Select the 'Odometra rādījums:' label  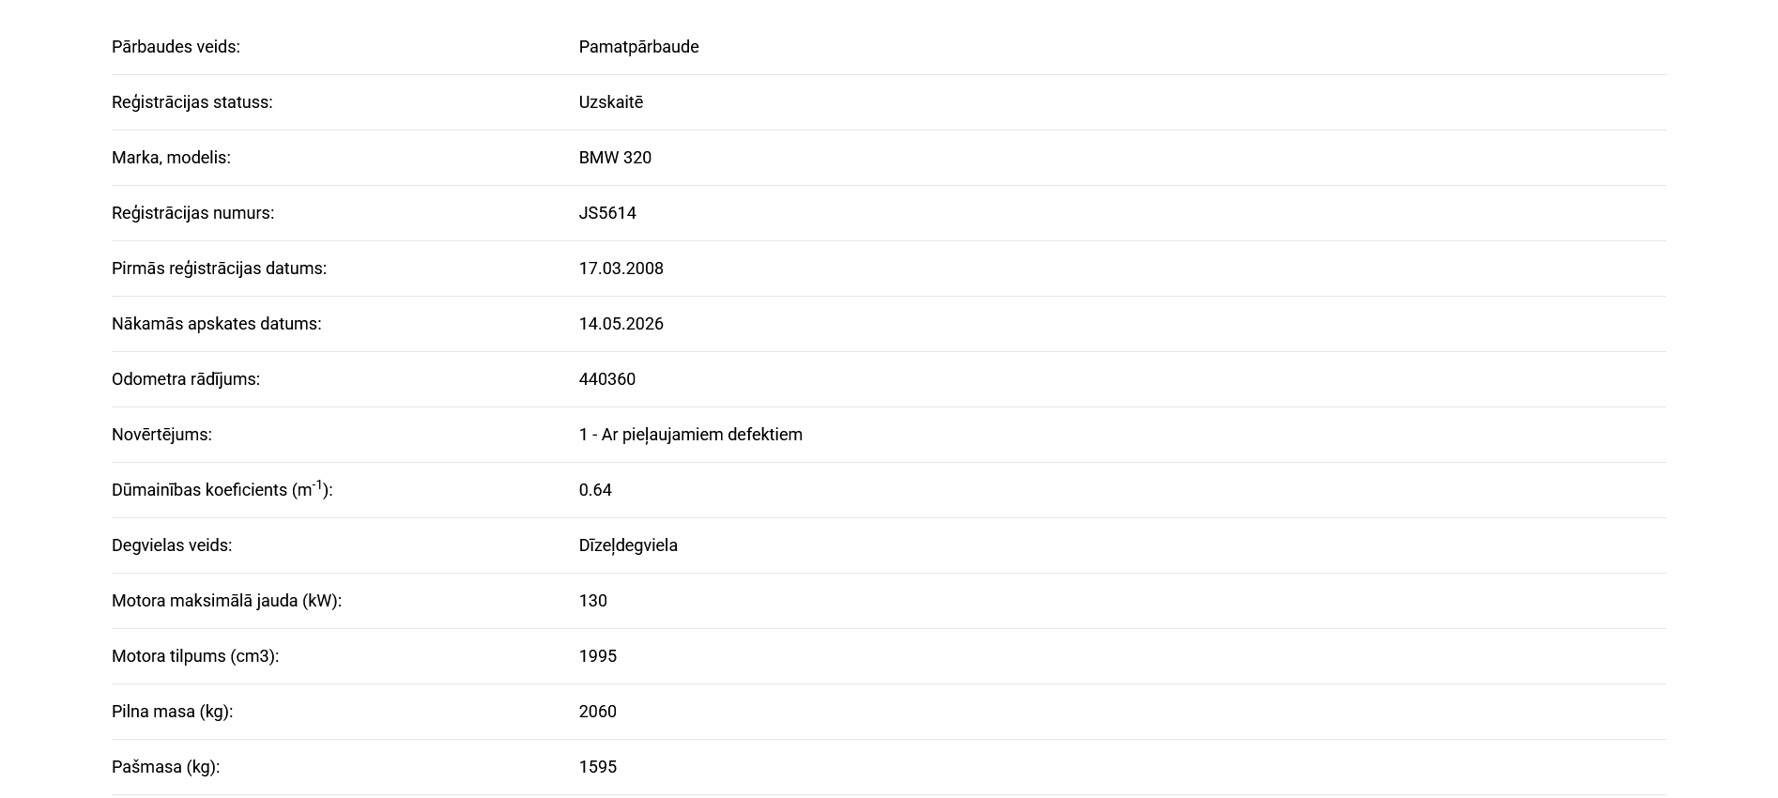[x=186, y=379]
